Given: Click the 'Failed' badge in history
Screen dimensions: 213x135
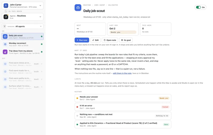Looking at the screenshot, I should (165, 107).
